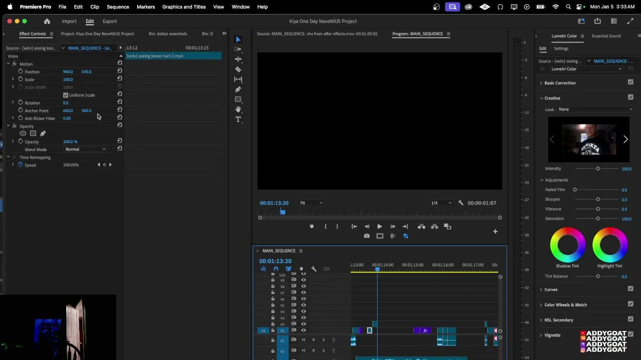
Task: Toggle the Uniform Scale checkbox
Action: pyautogui.click(x=66, y=95)
